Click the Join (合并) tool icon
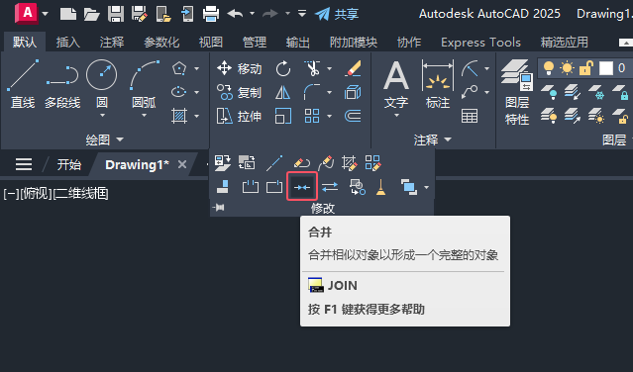Image resolution: width=633 pixels, height=372 pixels. (x=302, y=187)
